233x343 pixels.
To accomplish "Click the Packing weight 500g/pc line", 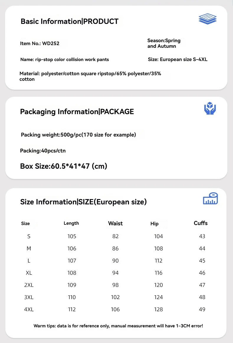I will (x=78, y=135).
